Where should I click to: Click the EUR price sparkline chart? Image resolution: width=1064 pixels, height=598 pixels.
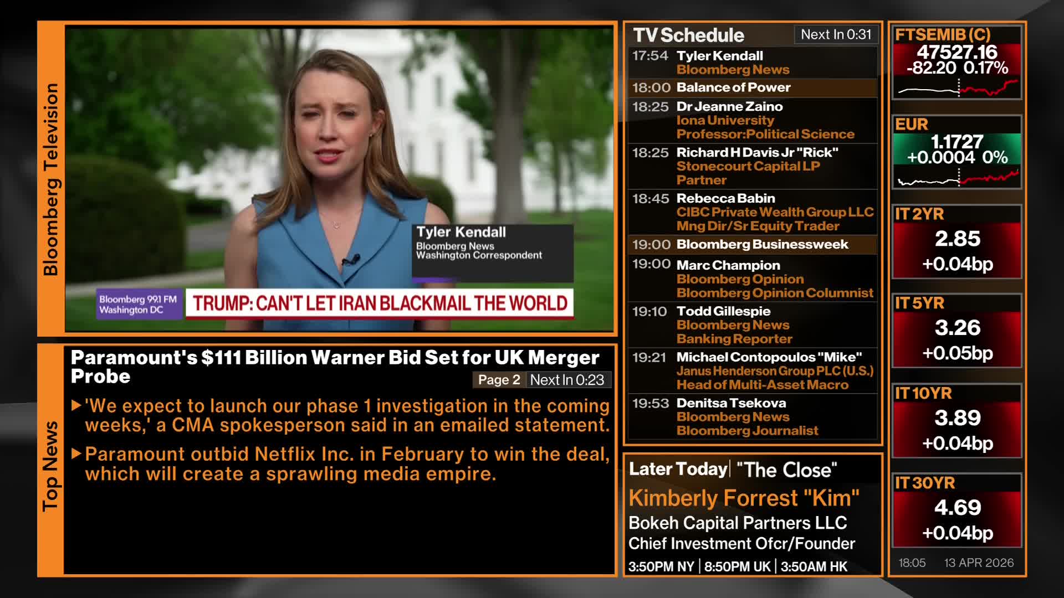[957, 178]
